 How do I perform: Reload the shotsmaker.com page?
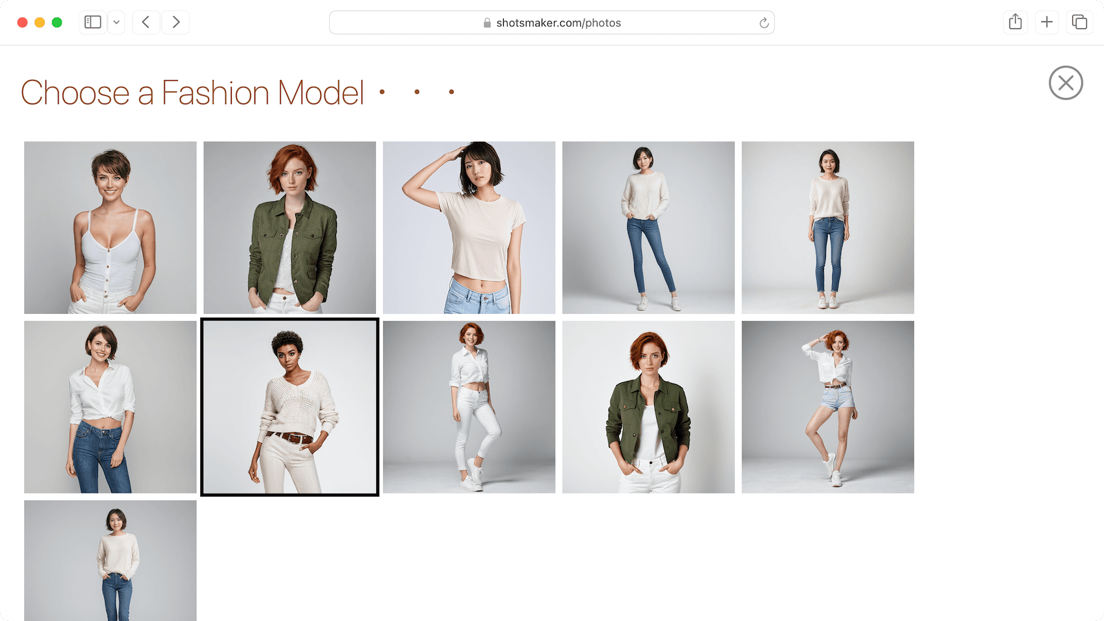pos(764,23)
